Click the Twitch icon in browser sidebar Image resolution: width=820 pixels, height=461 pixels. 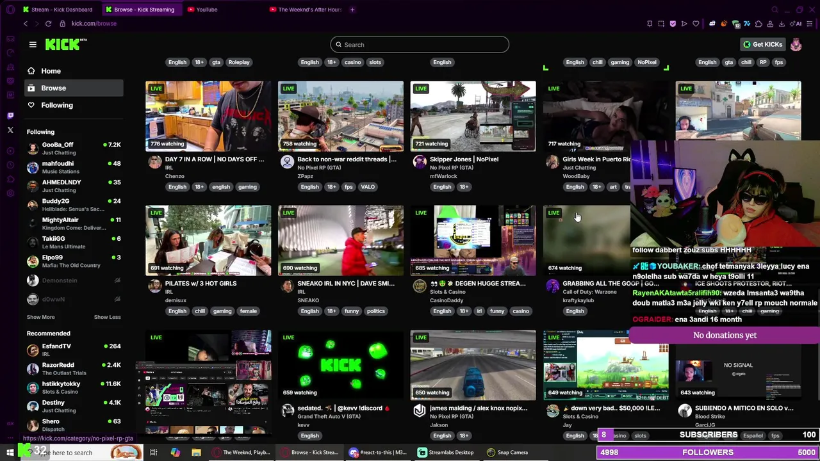10,116
